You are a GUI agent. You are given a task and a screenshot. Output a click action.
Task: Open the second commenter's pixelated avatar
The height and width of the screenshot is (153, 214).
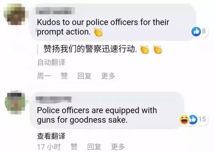(x=15, y=102)
